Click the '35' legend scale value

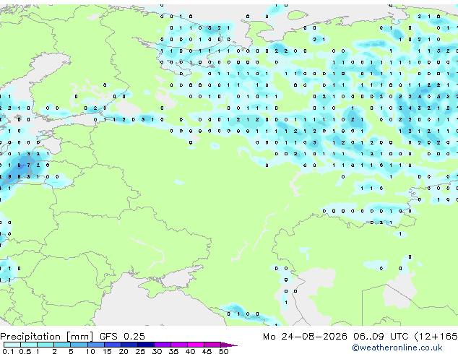pos(173,351)
